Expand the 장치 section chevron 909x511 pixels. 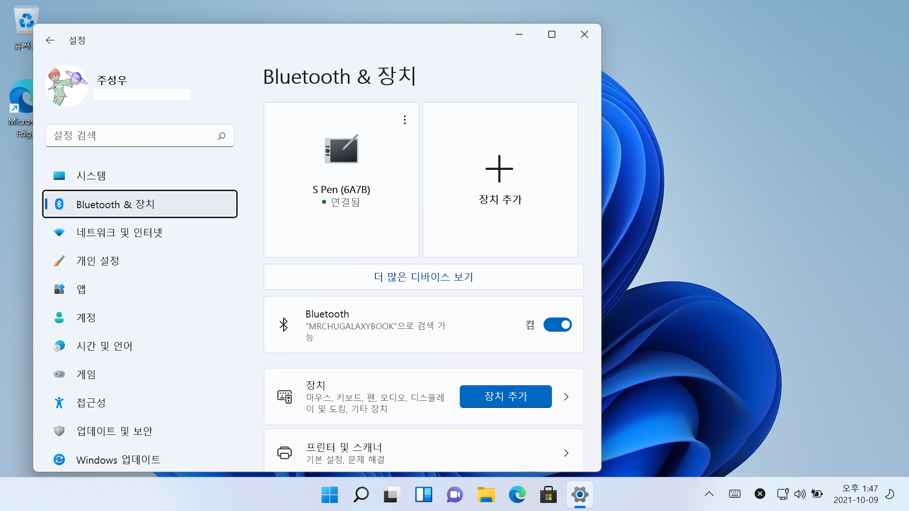(x=566, y=396)
